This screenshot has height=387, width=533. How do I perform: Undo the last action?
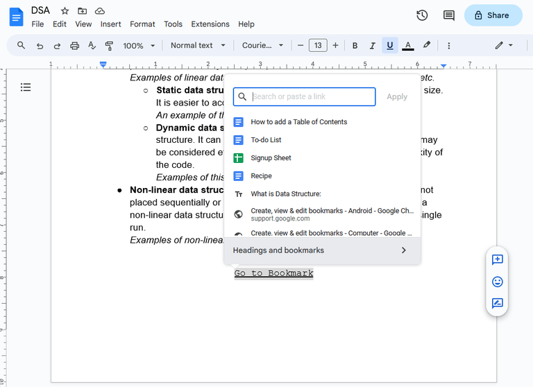[40, 46]
